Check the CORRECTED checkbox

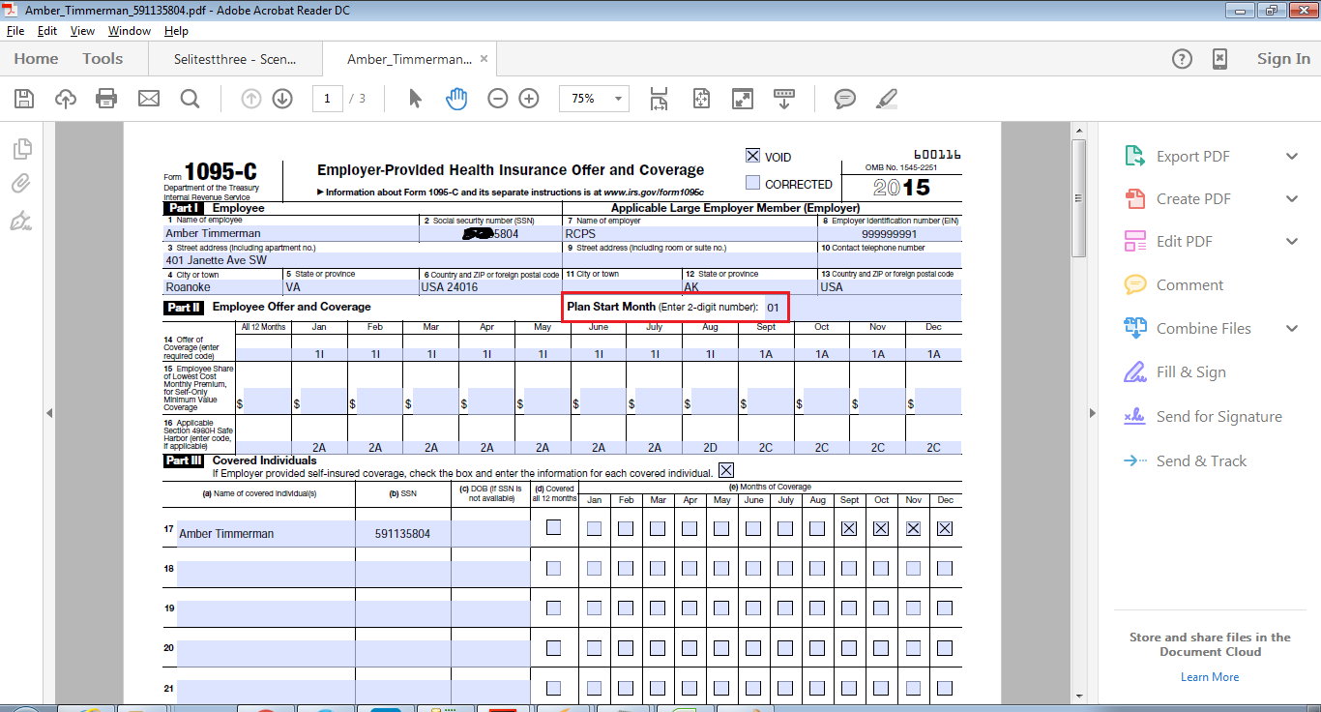[752, 183]
